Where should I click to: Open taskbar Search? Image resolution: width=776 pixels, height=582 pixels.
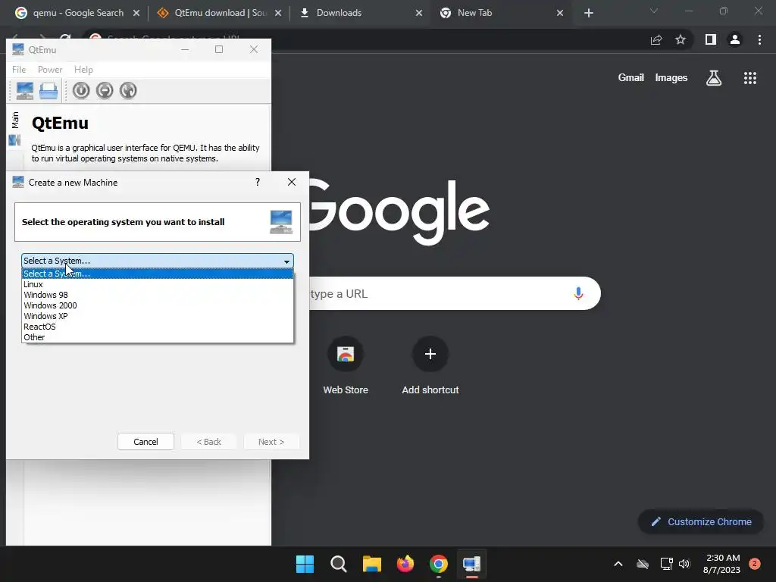click(x=339, y=564)
